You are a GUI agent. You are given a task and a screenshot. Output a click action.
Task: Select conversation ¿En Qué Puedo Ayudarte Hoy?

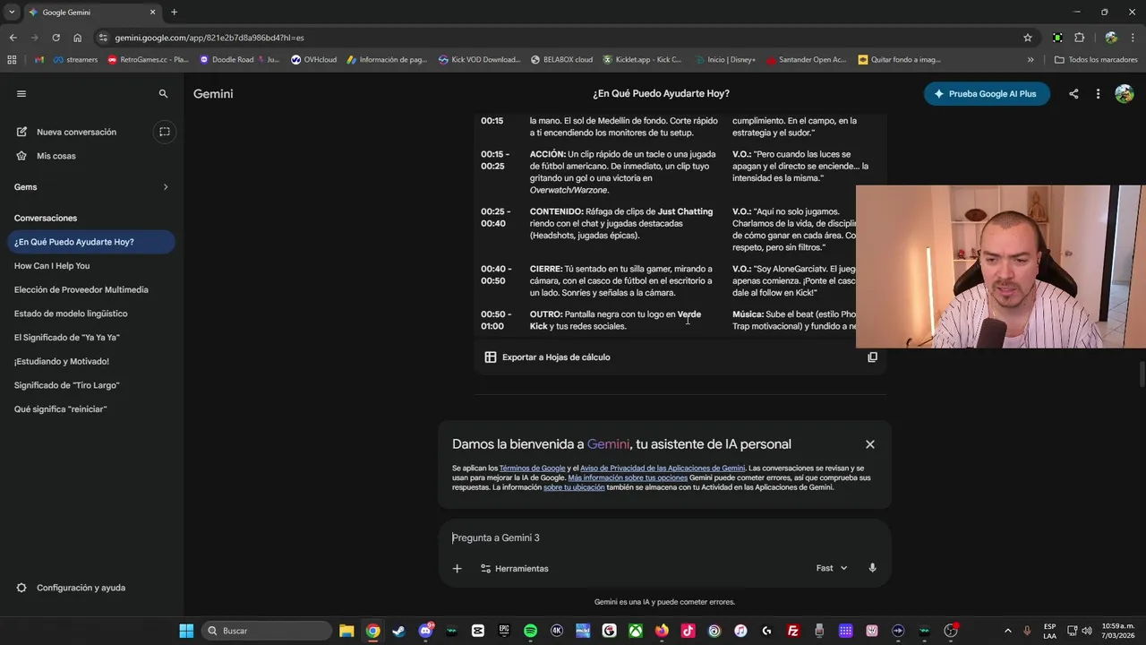pyautogui.click(x=90, y=242)
